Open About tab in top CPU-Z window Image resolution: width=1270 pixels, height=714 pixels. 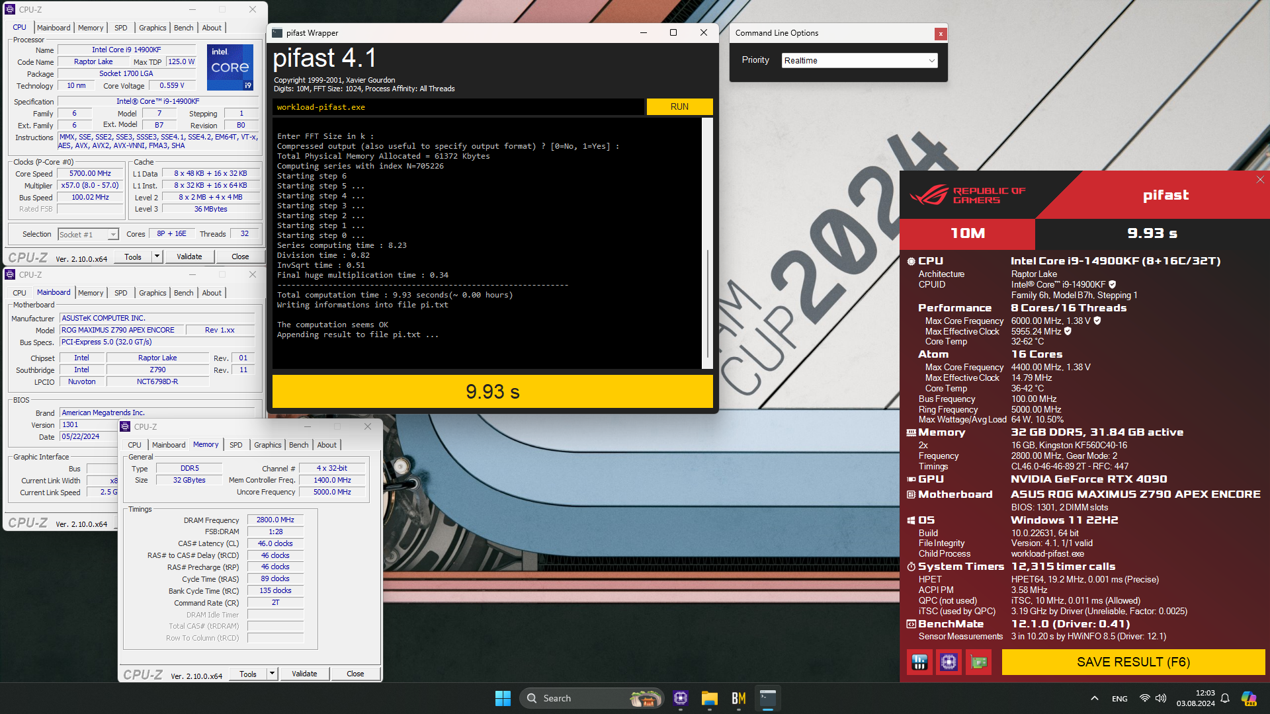pos(212,28)
